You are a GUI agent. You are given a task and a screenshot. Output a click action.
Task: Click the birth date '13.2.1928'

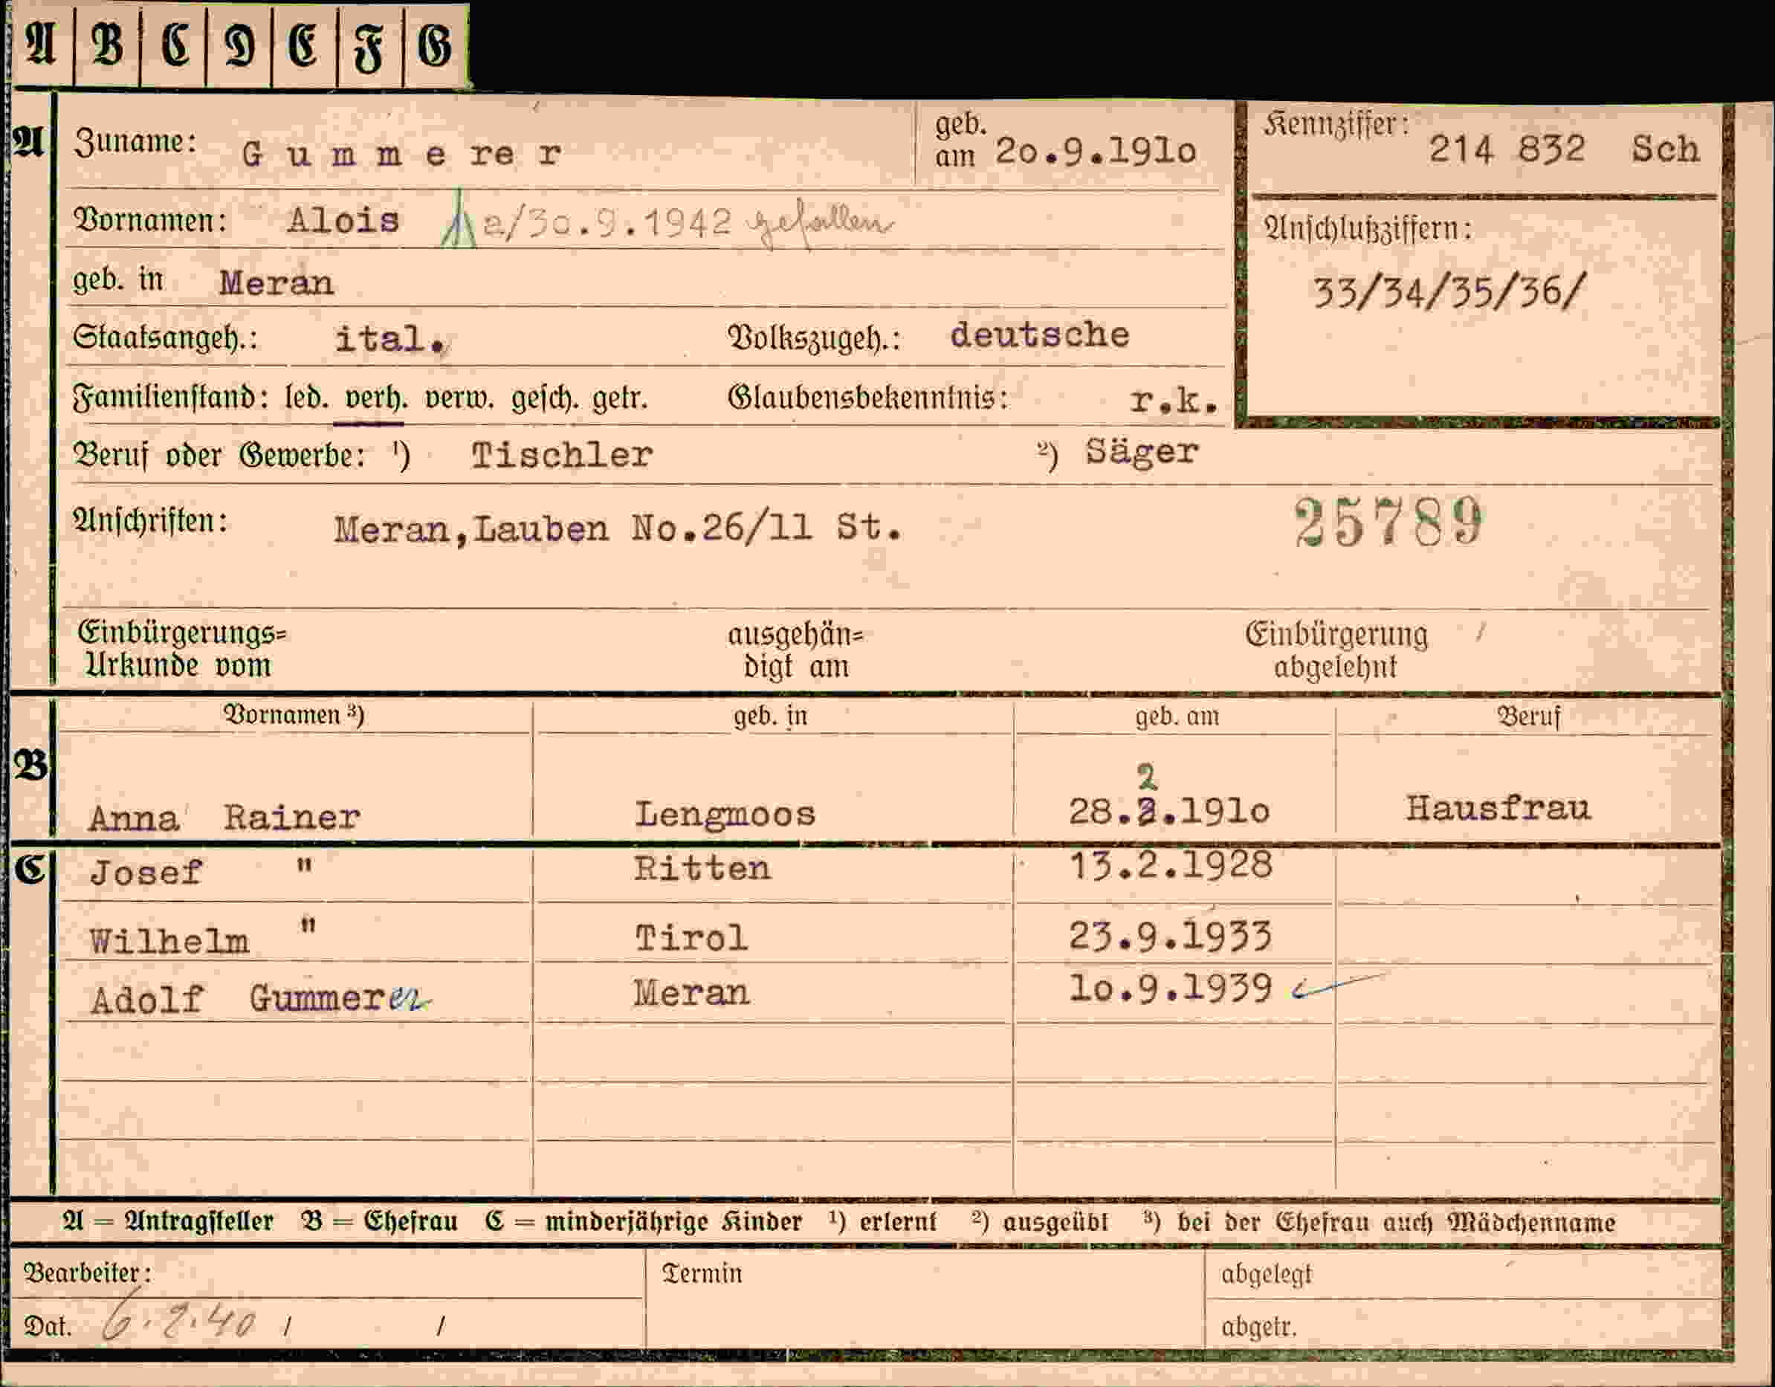click(x=1171, y=865)
